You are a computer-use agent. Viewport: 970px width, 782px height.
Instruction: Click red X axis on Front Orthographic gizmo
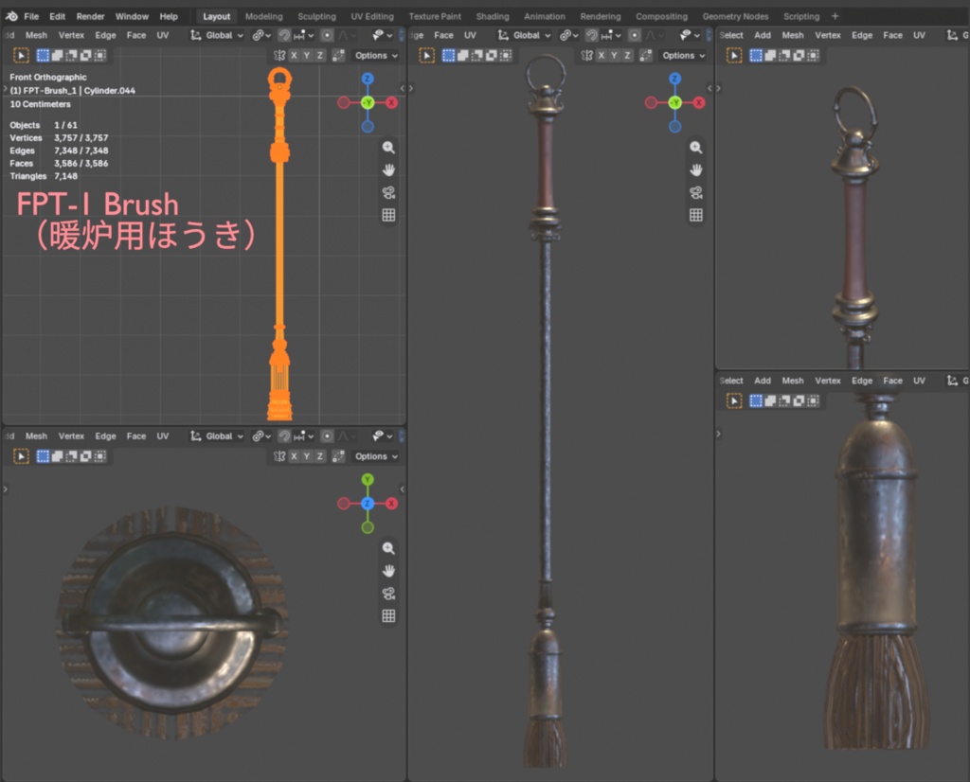(x=391, y=102)
